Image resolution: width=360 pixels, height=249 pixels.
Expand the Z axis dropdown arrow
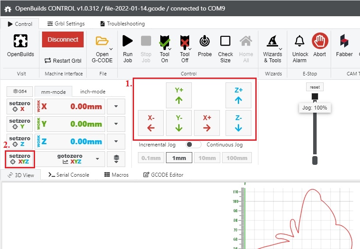116,142
